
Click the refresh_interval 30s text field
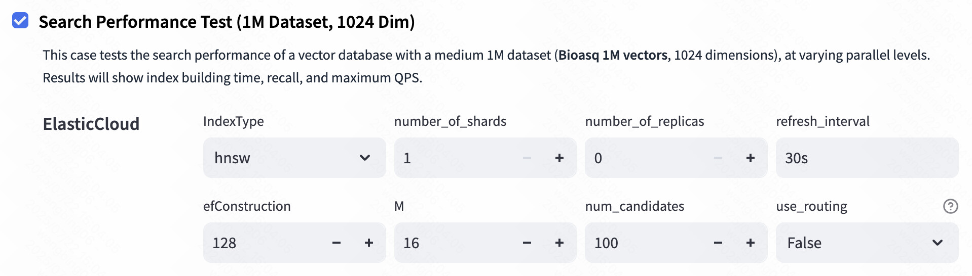[867, 158]
